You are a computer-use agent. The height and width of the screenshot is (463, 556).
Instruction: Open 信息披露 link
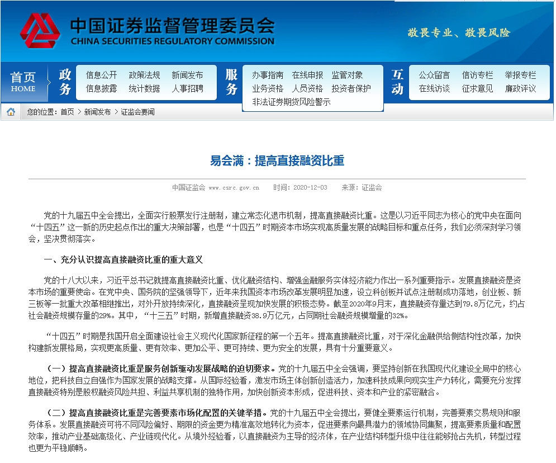[x=101, y=88]
